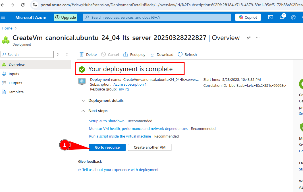Open Copilot from the top bar
Viewport: 303px width, 192px height.
pyautogui.click(x=248, y=17)
